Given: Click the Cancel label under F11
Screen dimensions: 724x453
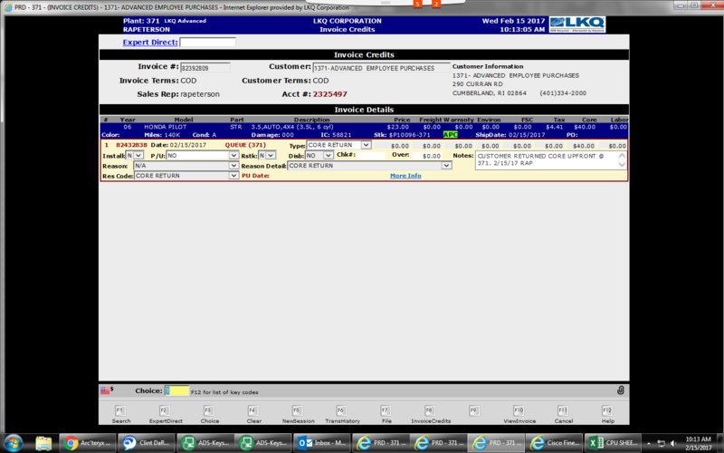Looking at the screenshot, I should [x=563, y=421].
